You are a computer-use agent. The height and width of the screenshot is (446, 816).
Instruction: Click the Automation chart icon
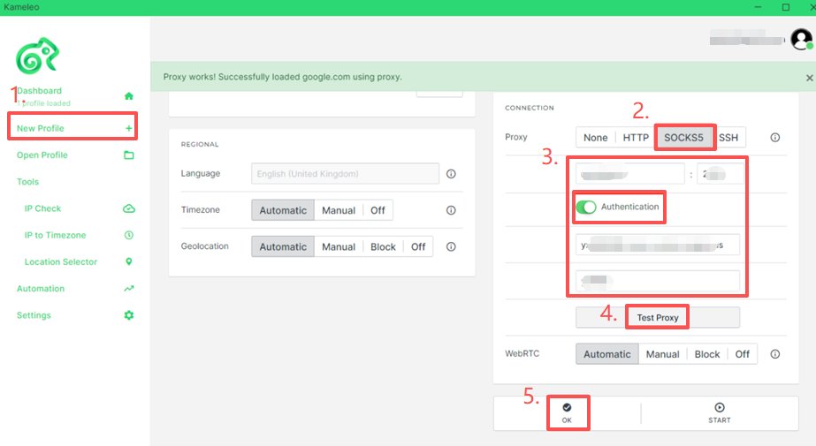[129, 289]
